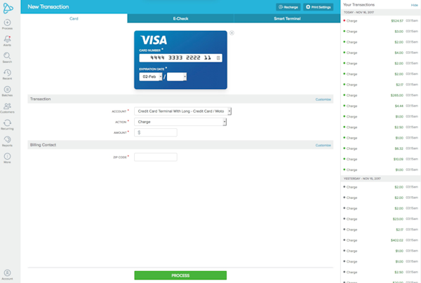Open the Reports sidebar icon
This screenshot has height=283, width=421.
[x=7, y=141]
